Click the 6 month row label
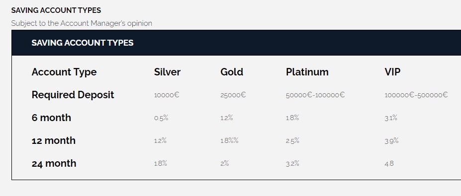Image resolution: width=461 pixels, height=196 pixels. tap(51, 118)
